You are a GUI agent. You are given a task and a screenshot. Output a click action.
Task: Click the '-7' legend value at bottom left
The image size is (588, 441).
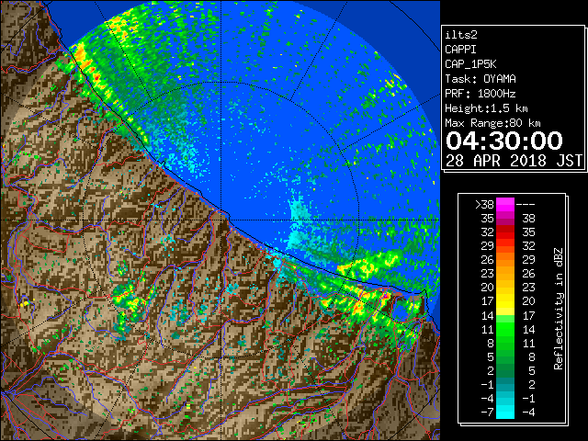pos(487,413)
